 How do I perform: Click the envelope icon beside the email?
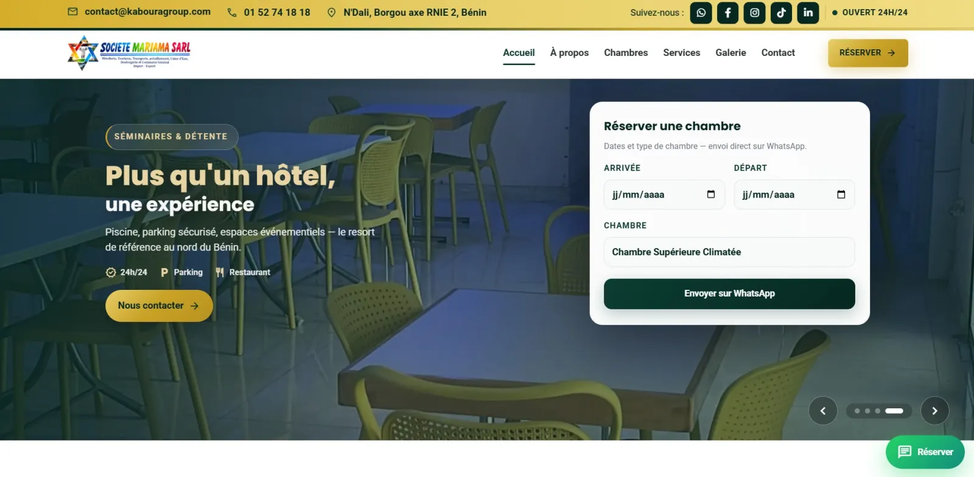(72, 12)
